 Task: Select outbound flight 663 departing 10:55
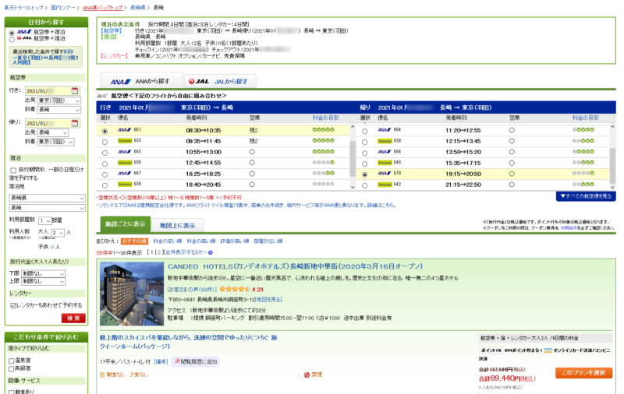pos(105,153)
